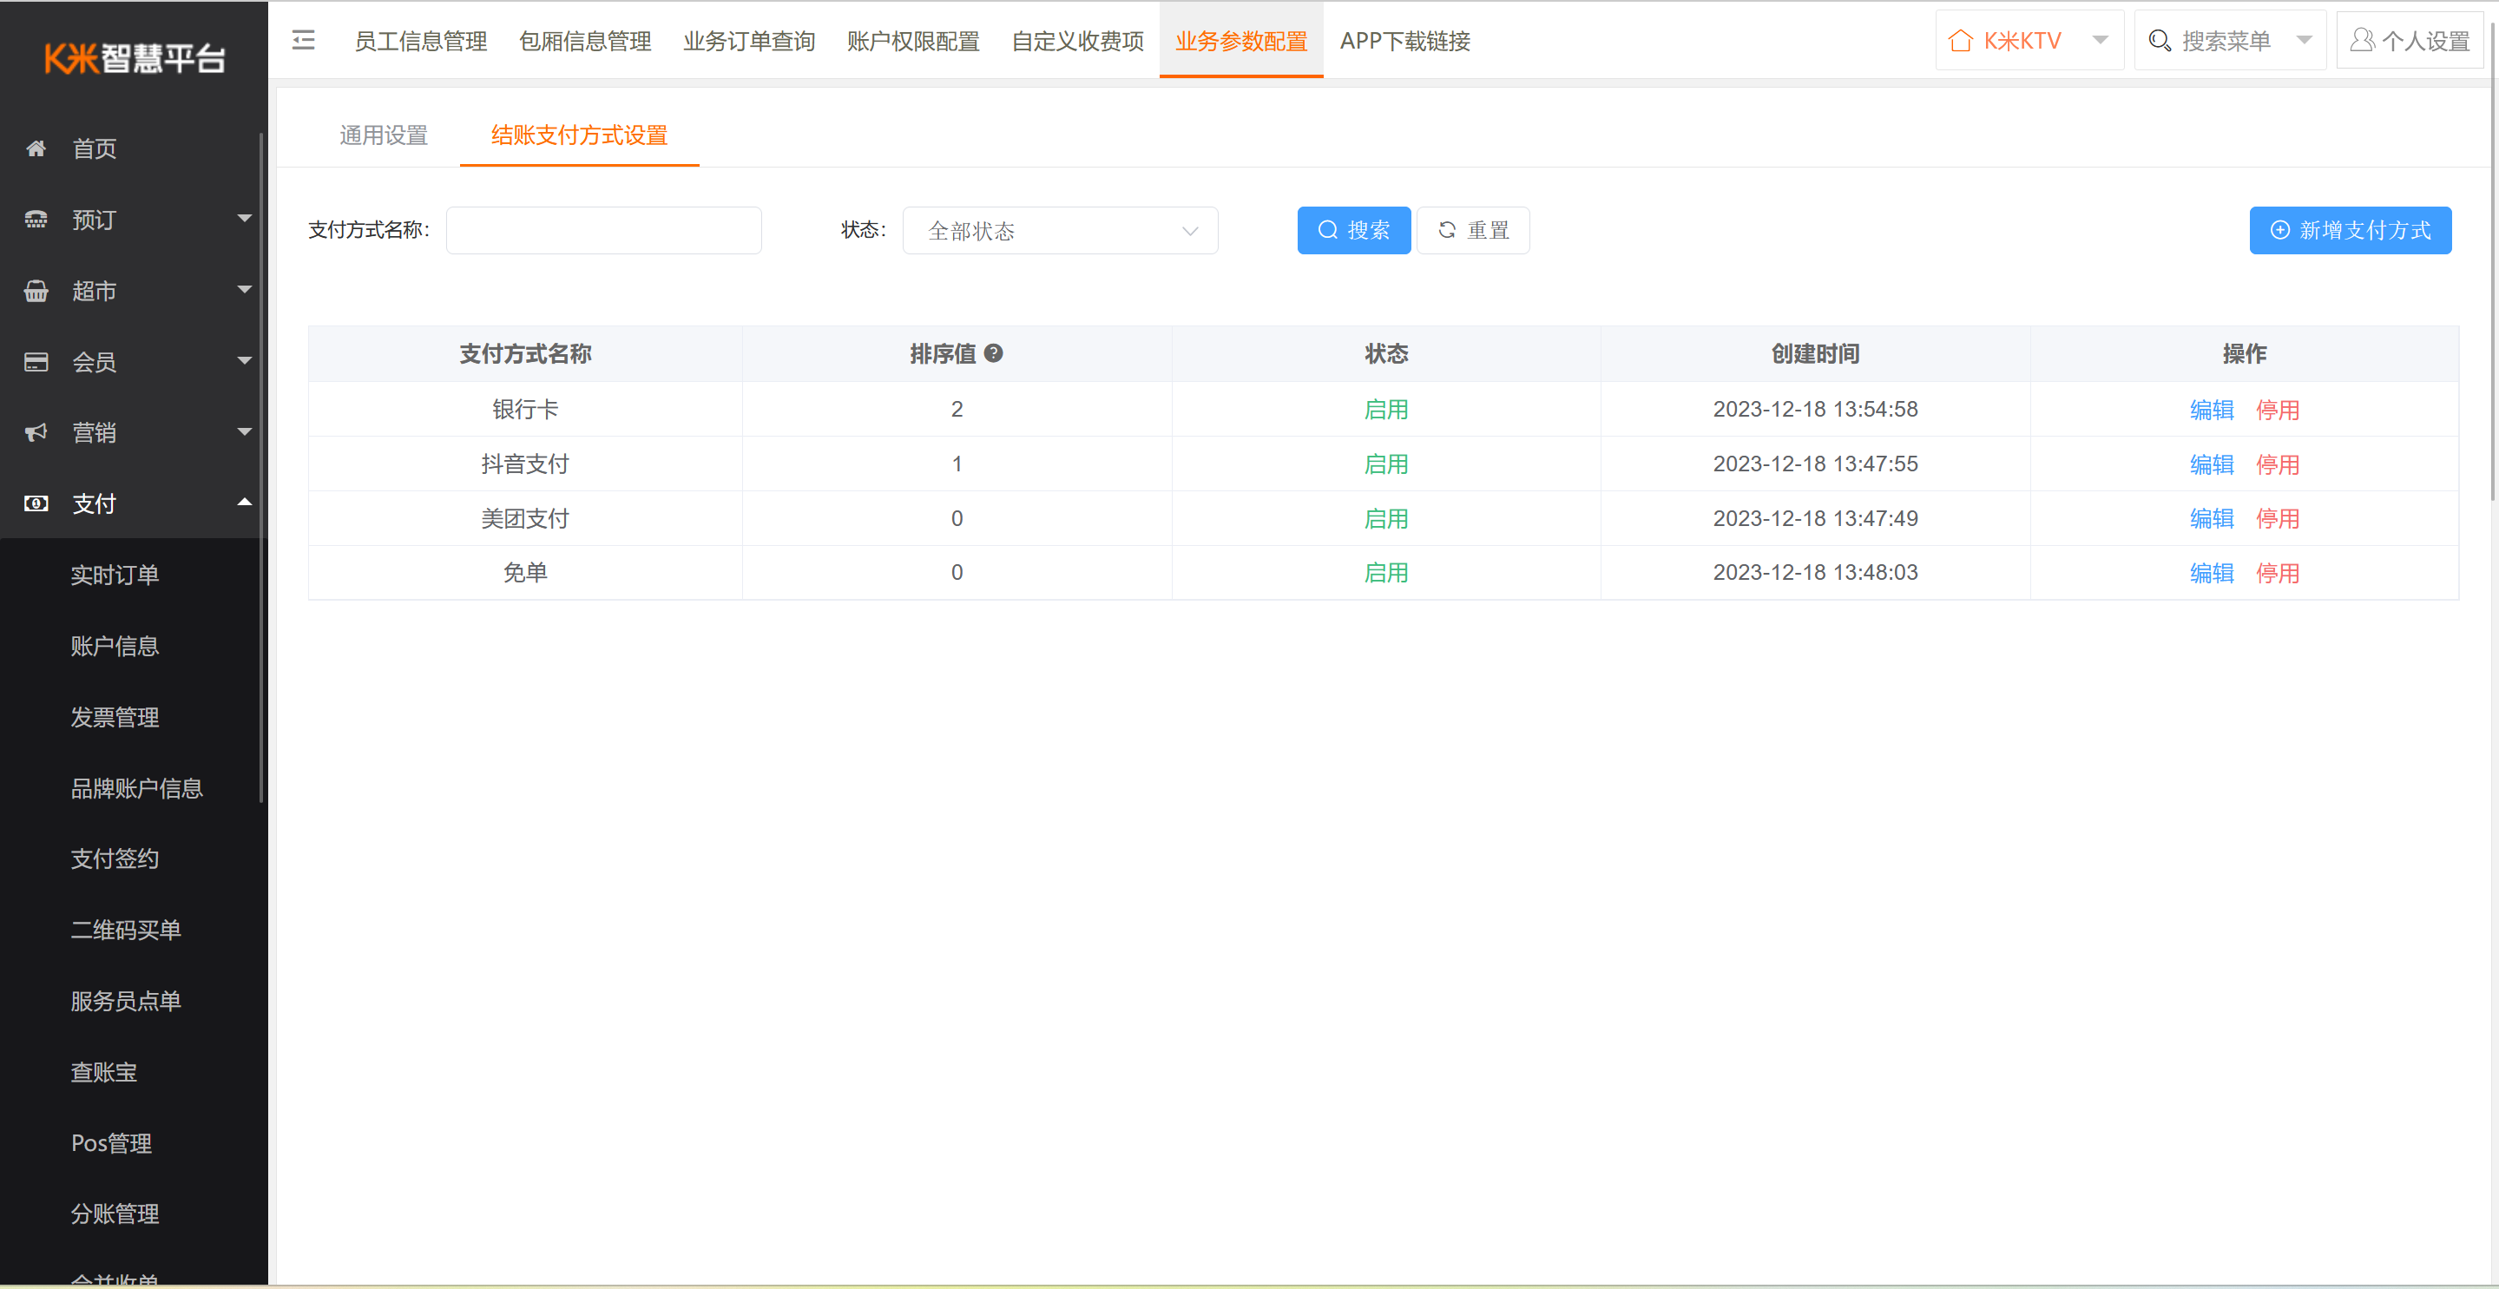This screenshot has width=2499, height=1289.
Task: Click 停用 for the 免单 row
Action: [2277, 572]
